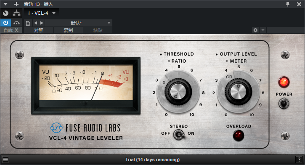Flip the POWER toggle switch
Image resolution: width=305 pixels, height=165 pixels.
[284, 103]
